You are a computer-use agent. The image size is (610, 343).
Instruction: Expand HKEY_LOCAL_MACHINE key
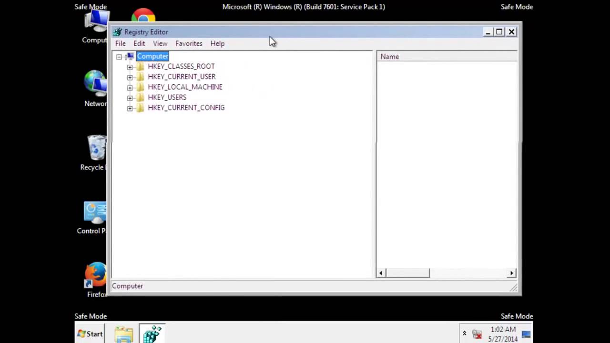click(x=130, y=87)
